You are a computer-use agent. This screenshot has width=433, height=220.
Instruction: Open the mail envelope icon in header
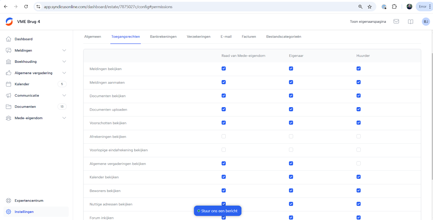coord(396,21)
